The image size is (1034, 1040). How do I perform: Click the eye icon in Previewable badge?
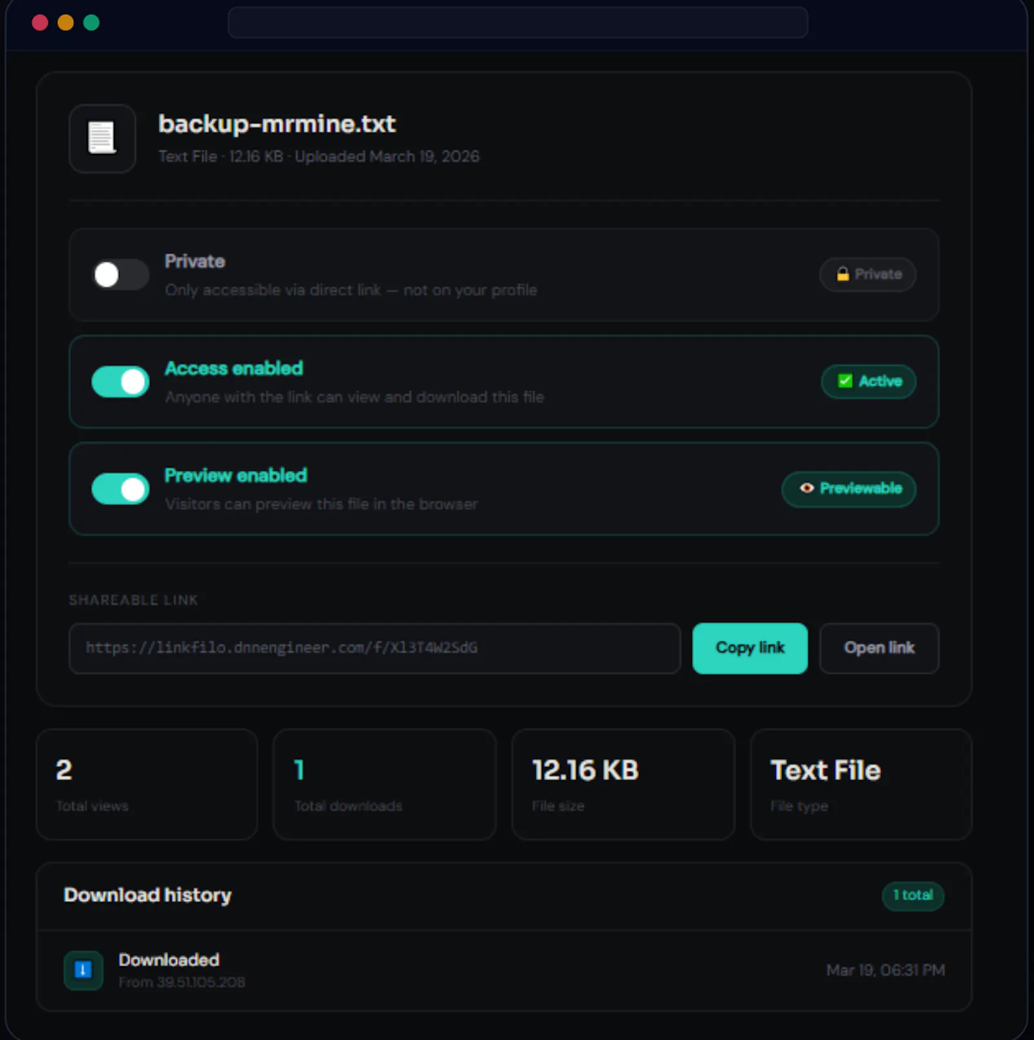[807, 488]
